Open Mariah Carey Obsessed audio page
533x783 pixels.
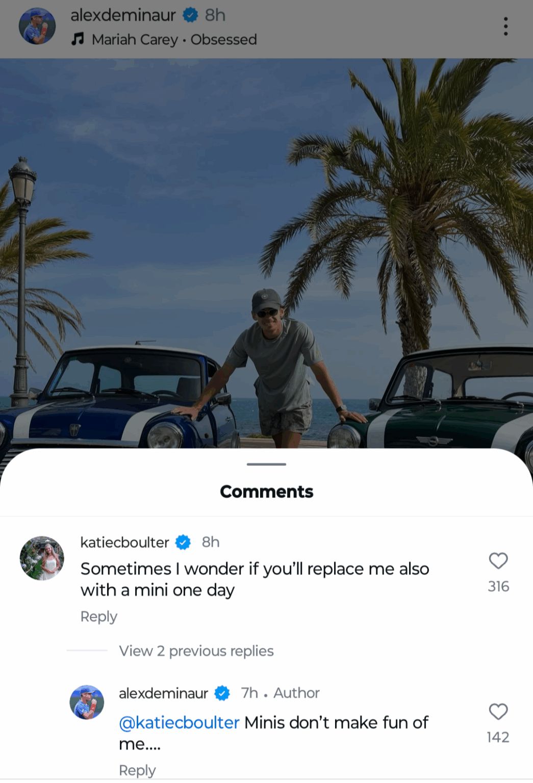[174, 39]
